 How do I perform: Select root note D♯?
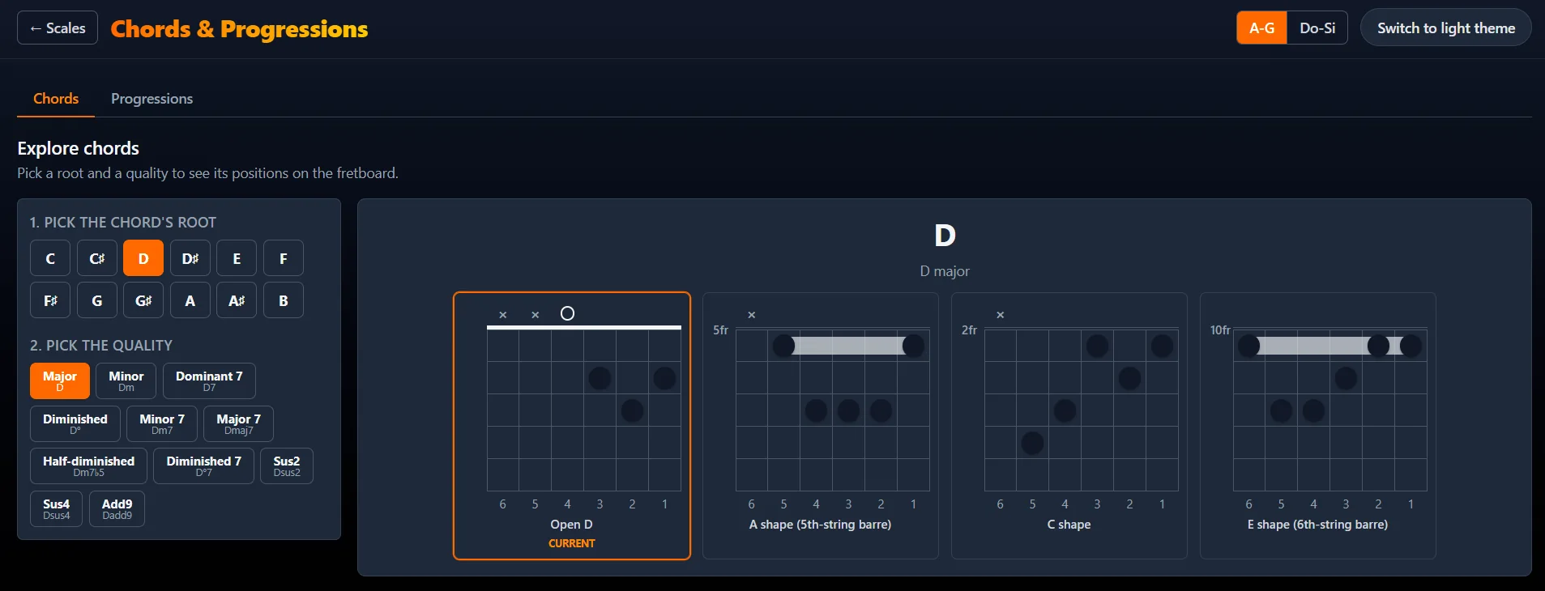click(190, 258)
